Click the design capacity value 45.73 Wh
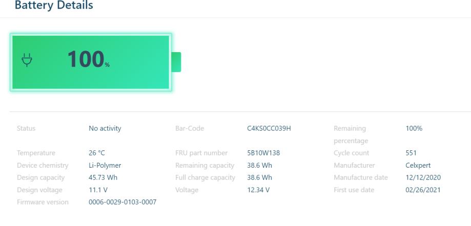 click(x=105, y=177)
